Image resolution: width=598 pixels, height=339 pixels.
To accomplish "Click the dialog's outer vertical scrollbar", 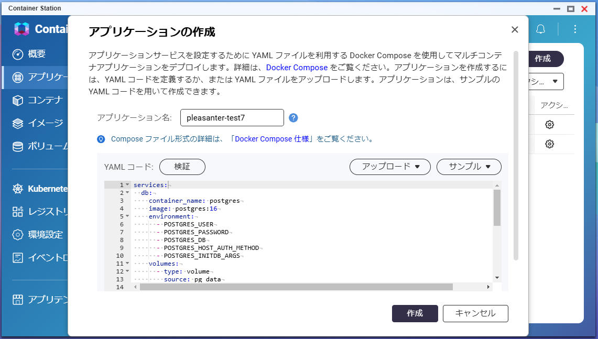I will coord(516,156).
